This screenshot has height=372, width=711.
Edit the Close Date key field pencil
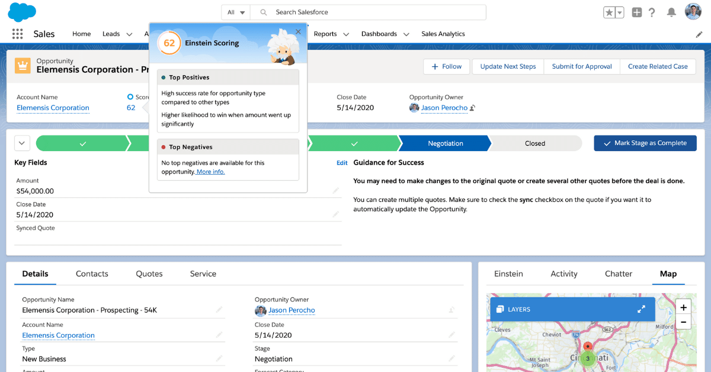336,214
